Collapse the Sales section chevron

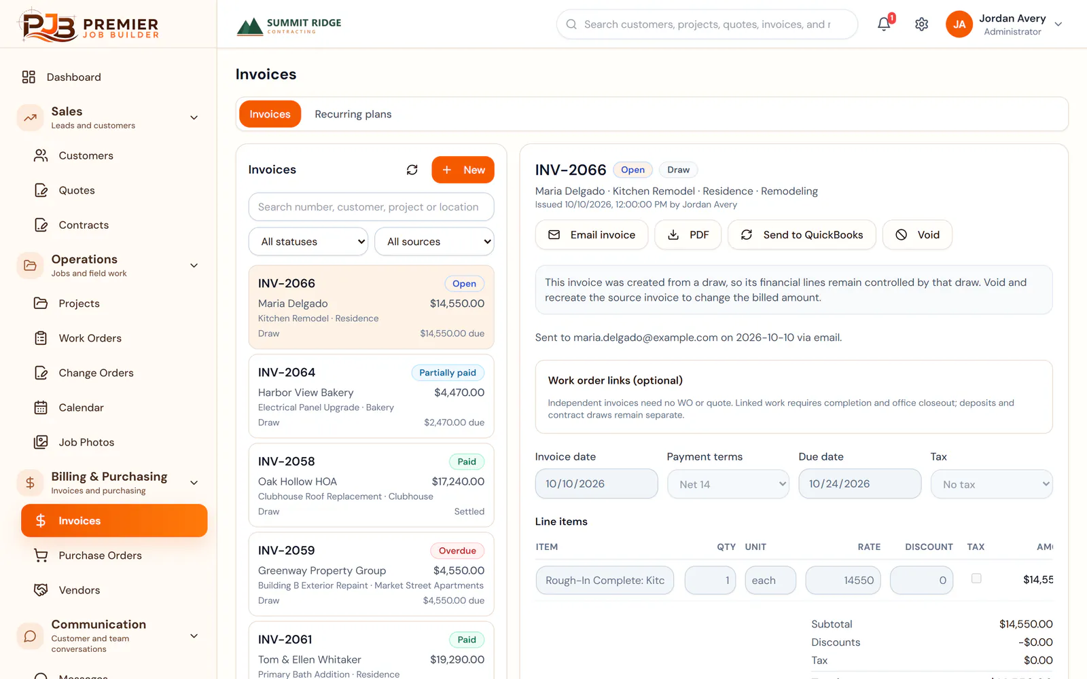(x=194, y=117)
